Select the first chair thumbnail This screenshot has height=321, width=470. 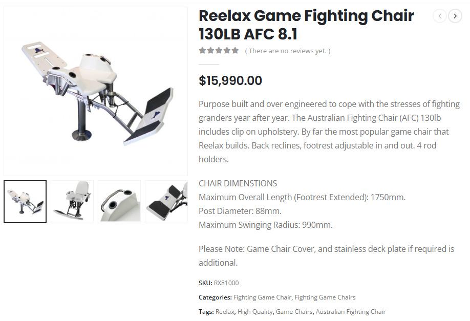coord(25,202)
